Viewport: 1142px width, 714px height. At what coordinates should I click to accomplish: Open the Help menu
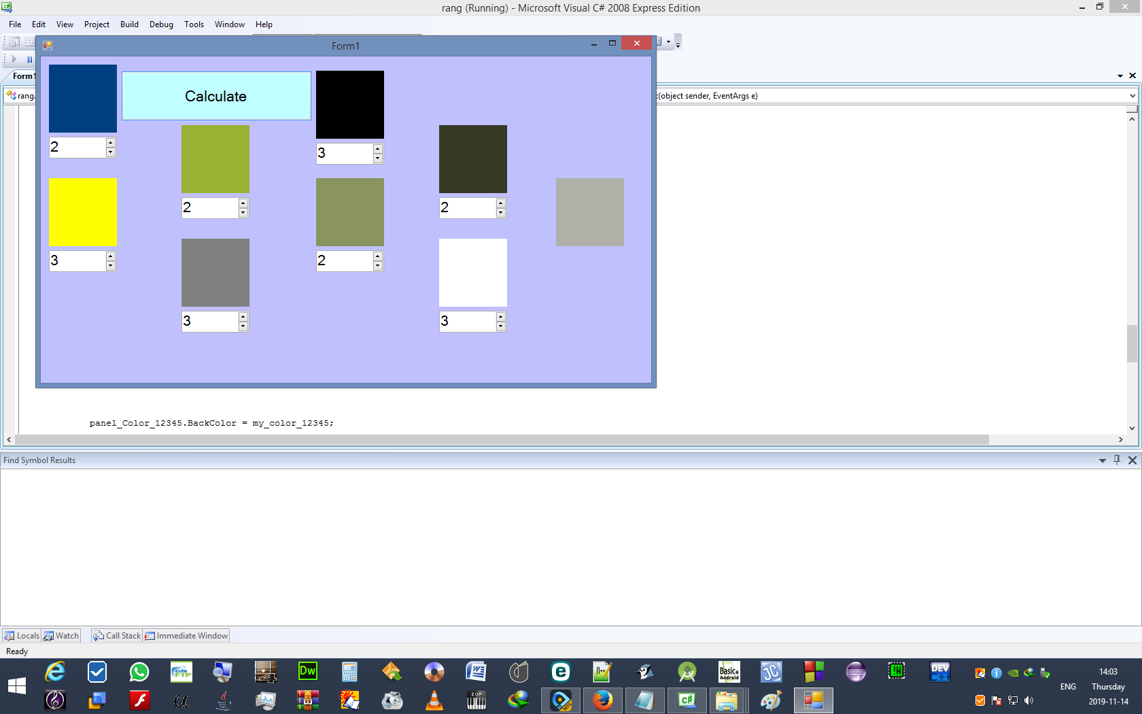[x=264, y=24]
